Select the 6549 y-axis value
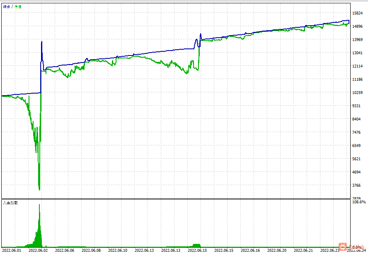Viewport: 368px width, 253px height. click(x=356, y=146)
